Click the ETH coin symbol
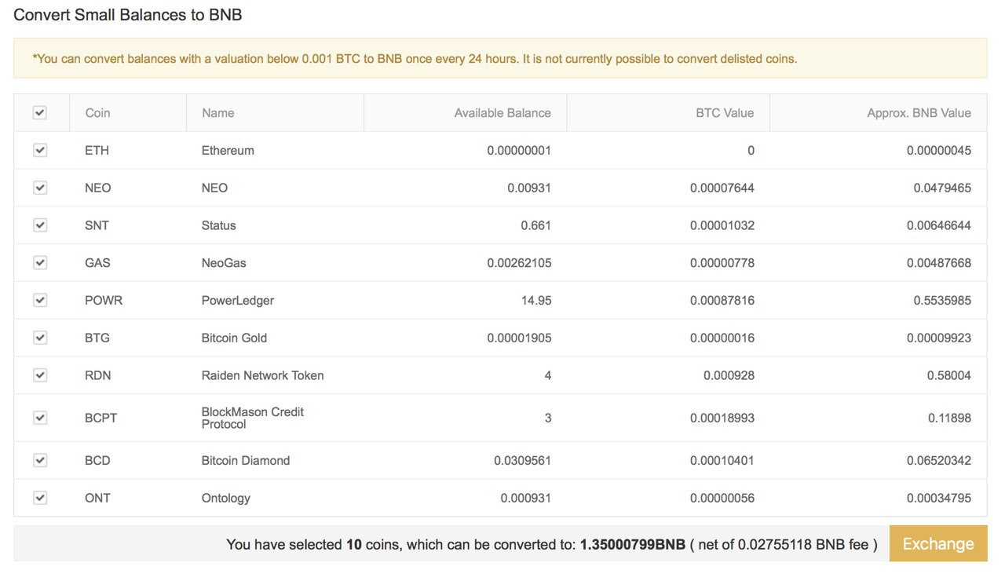 point(97,150)
